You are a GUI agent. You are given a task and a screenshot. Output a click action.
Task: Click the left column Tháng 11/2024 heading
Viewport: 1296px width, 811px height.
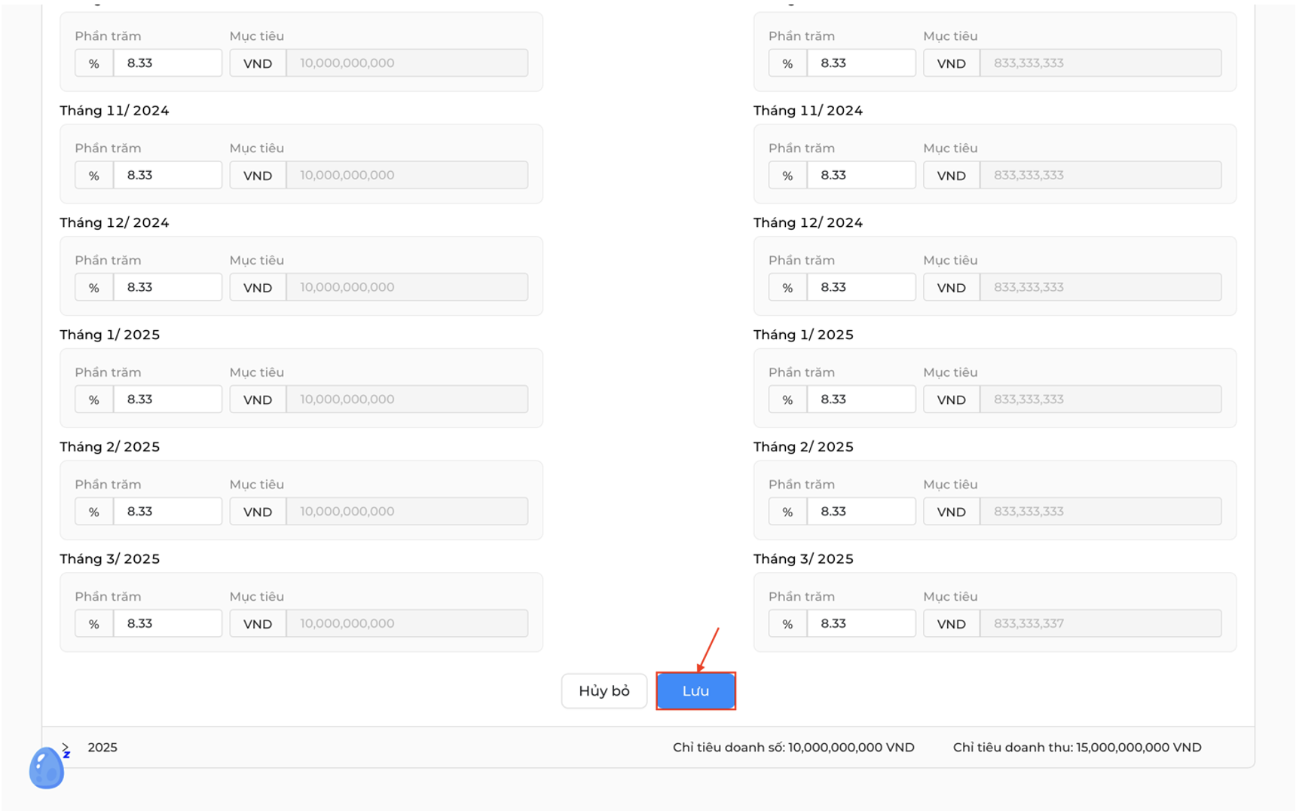click(115, 111)
